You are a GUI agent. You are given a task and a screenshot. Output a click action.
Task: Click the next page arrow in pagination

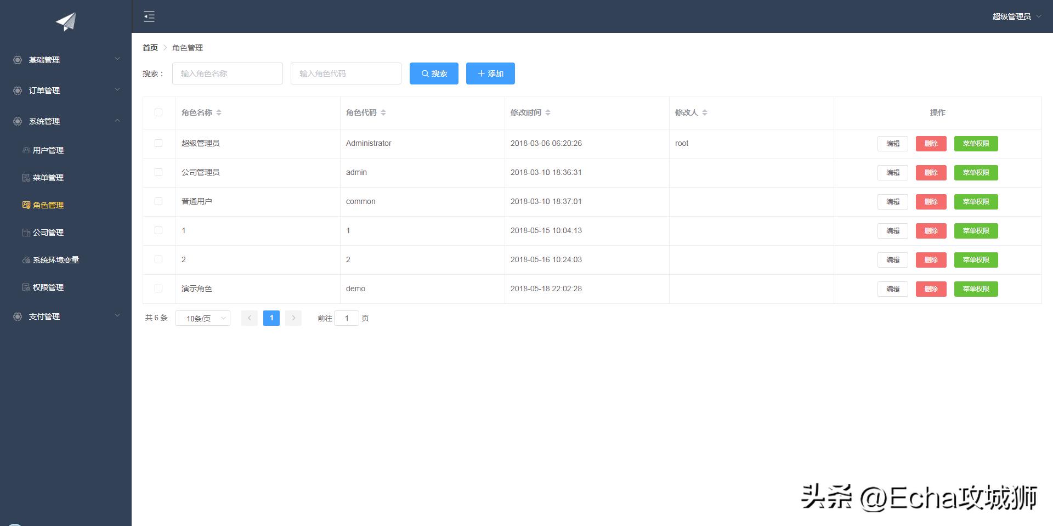click(x=293, y=318)
